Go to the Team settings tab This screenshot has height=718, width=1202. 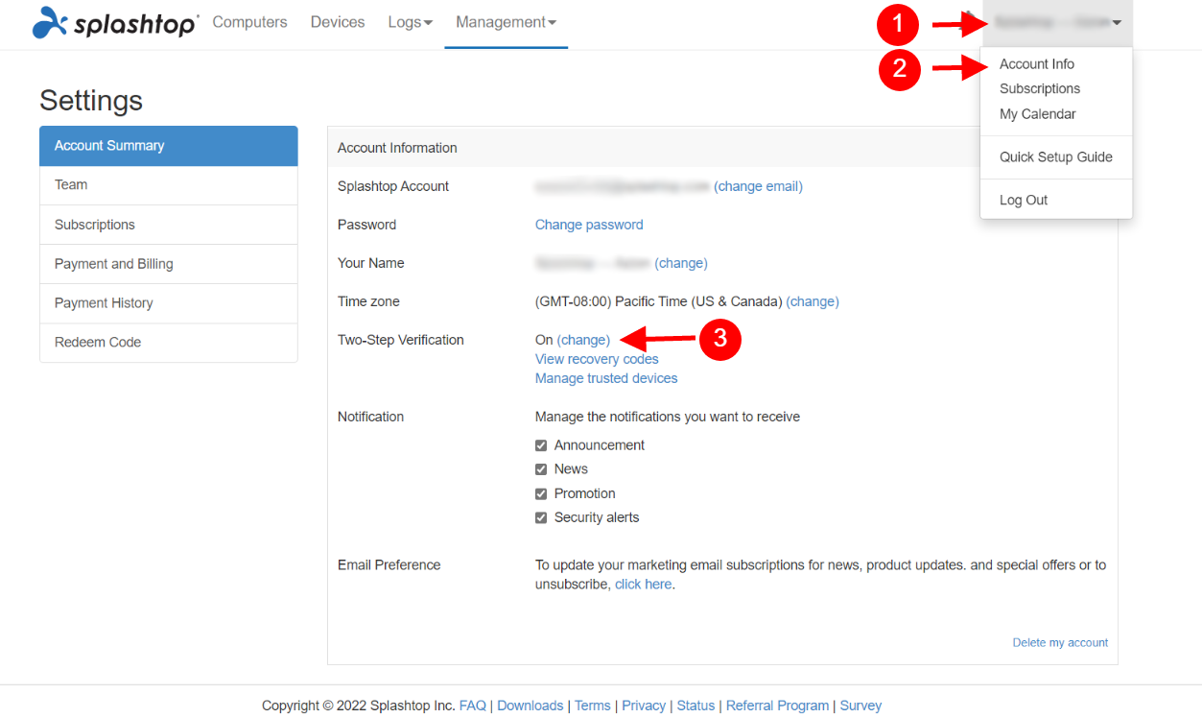point(169,185)
